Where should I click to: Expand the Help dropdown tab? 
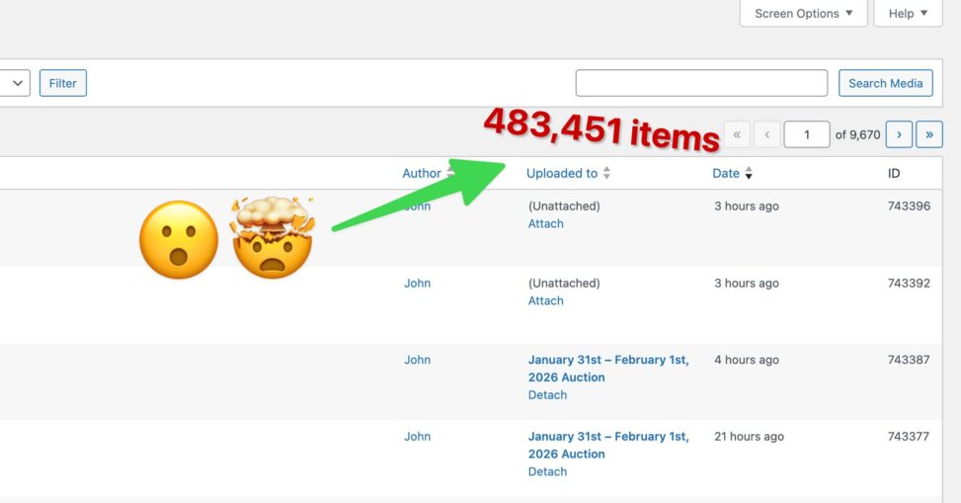click(x=908, y=14)
